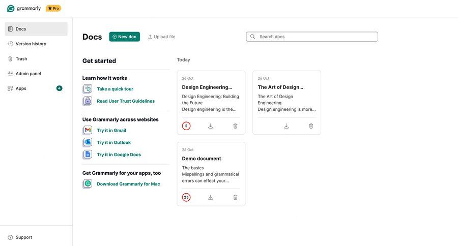Screen dimensions: 458x246
Task: Click the Apps count badge showing 4
Action: click(x=60, y=88)
